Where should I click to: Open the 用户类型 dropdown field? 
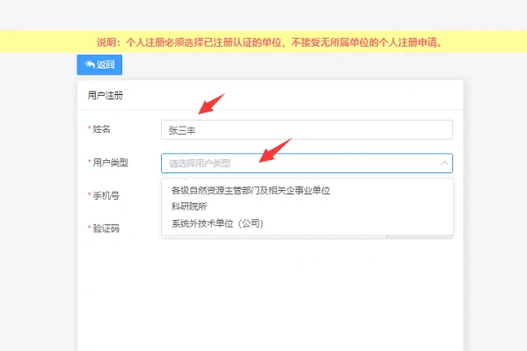click(307, 164)
